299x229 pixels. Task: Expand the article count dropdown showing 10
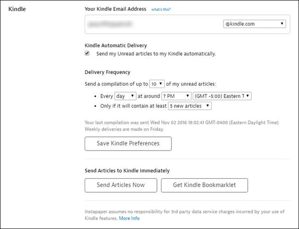(157, 84)
